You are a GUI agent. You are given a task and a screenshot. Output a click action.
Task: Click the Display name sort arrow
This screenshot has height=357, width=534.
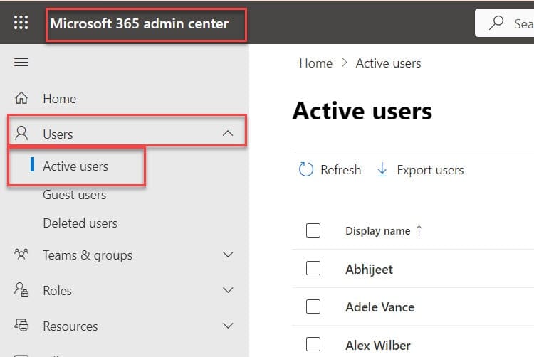pos(419,231)
